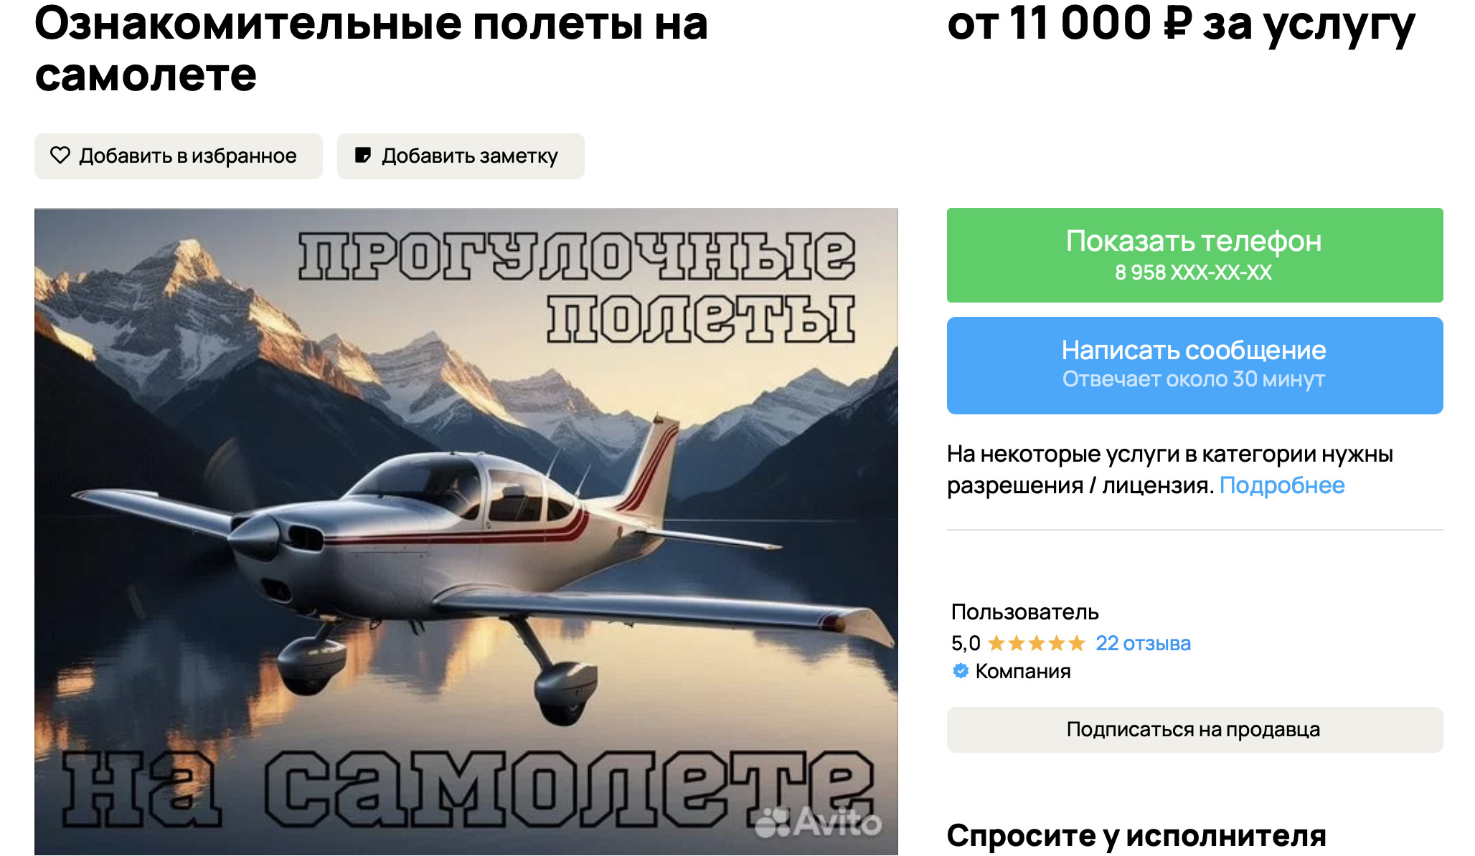Click the Добавить заметку label

[x=470, y=156]
